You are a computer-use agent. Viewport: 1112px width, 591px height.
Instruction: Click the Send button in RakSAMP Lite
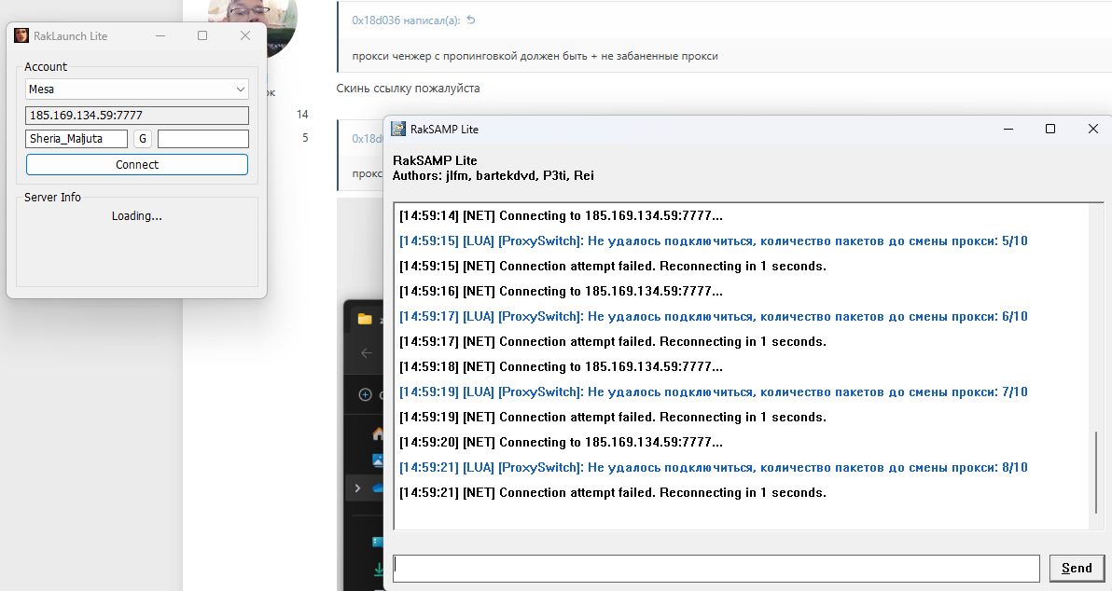(1077, 569)
